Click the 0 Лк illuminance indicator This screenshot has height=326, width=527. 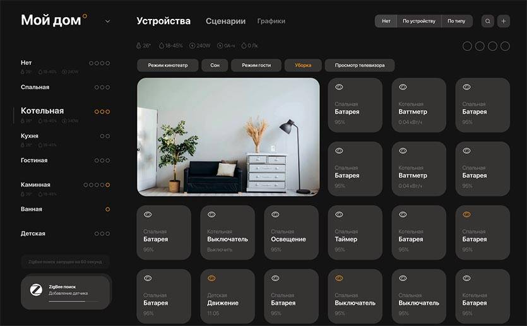pos(250,45)
